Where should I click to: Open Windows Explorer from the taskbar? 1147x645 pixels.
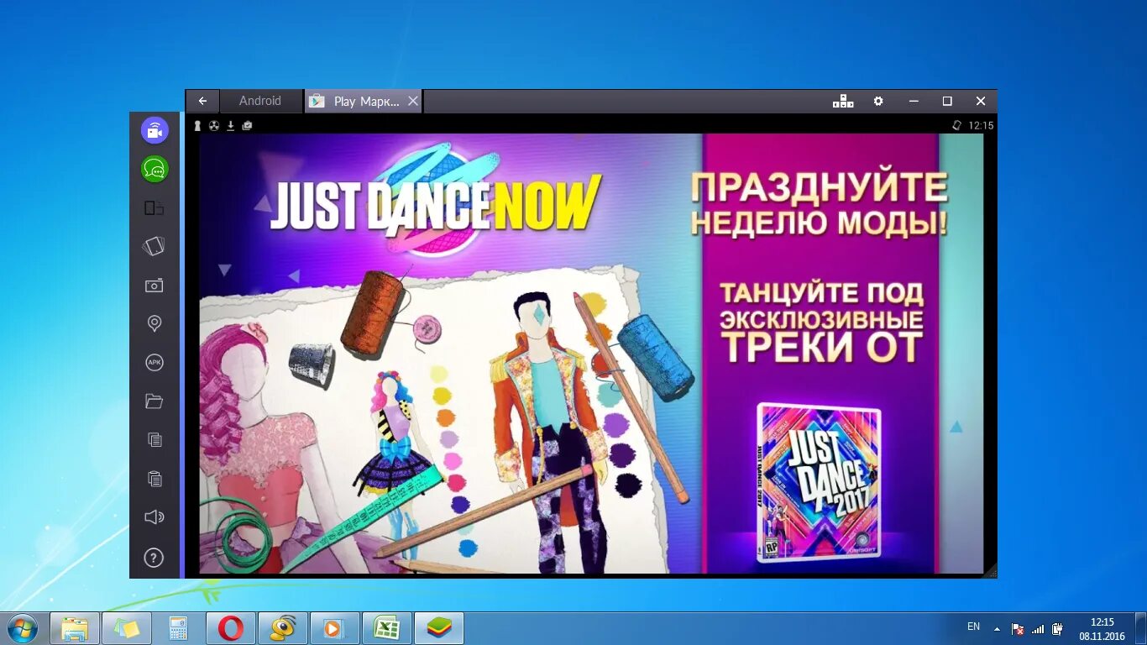coord(75,628)
